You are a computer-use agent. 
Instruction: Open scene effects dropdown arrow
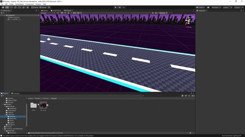point(71,13)
